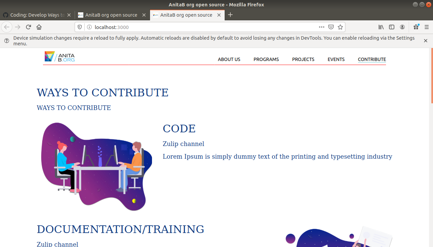Screen dimensions: 433x247
Task: Reload the page with the refresh icon
Action: pos(28,27)
